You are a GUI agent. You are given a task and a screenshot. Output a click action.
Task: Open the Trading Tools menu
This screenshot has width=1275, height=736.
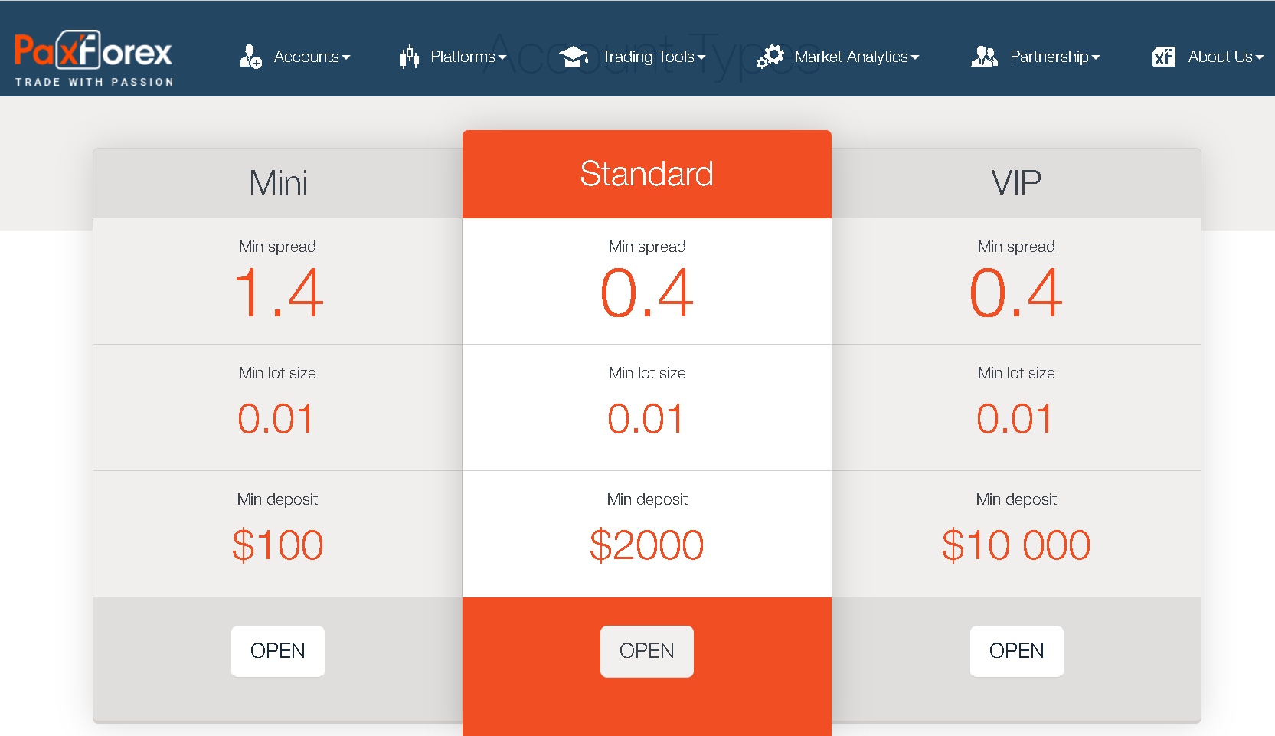(x=648, y=57)
